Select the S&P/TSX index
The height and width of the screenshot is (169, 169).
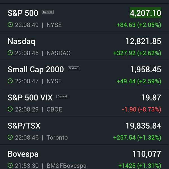pyautogui.click(x=84, y=130)
